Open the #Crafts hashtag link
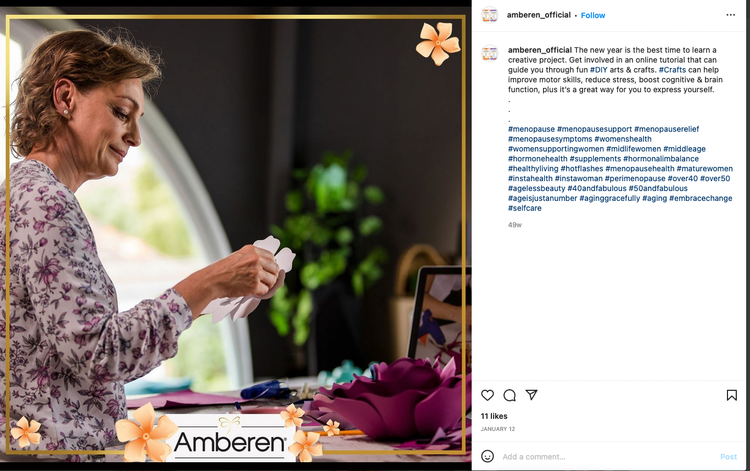750x471 pixels. tap(672, 70)
